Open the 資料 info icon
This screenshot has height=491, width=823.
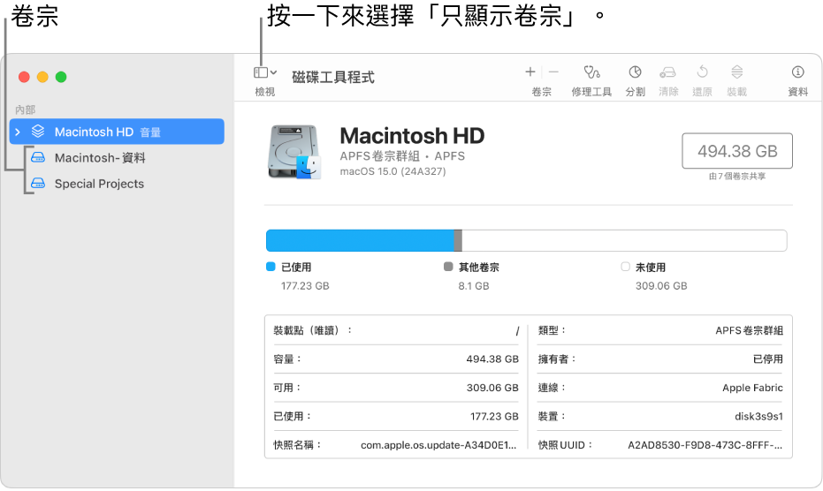[797, 72]
